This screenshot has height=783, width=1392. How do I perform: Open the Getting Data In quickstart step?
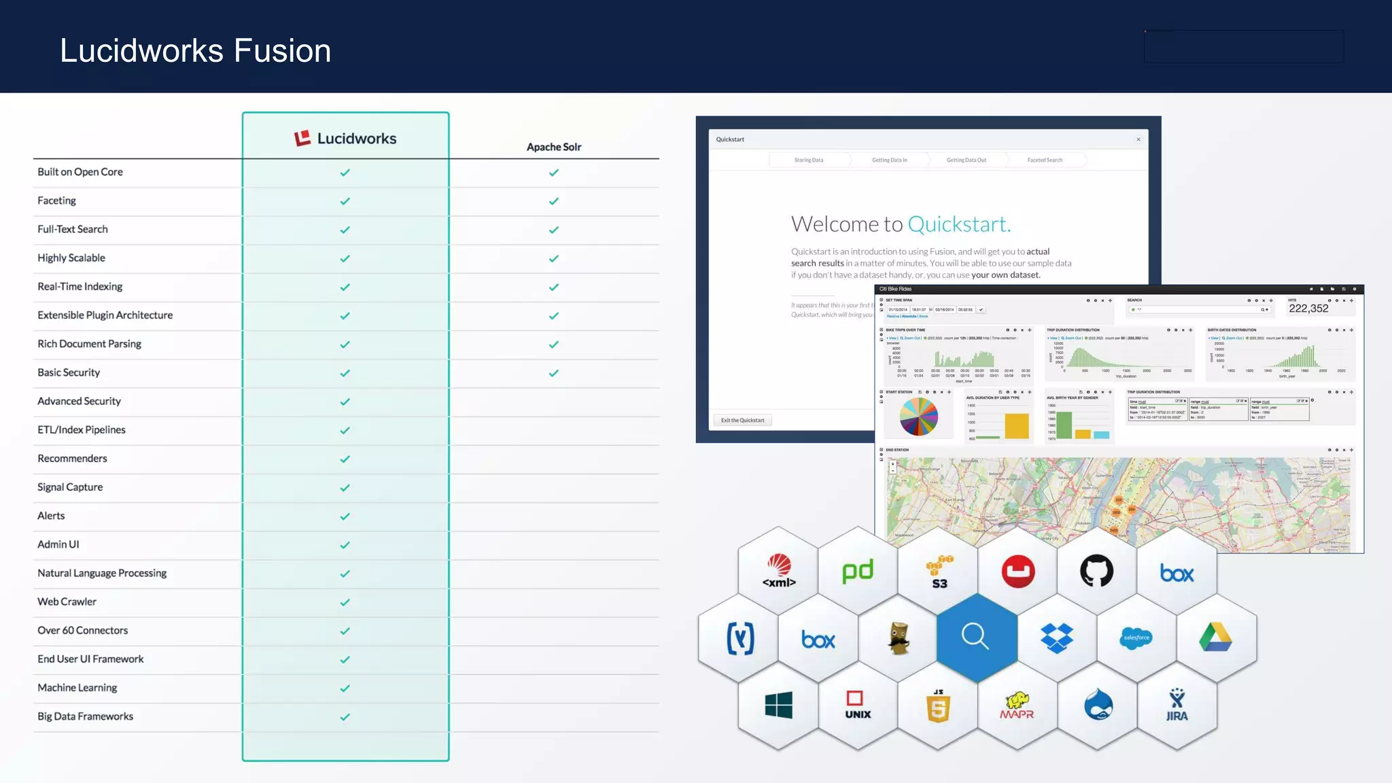889,160
